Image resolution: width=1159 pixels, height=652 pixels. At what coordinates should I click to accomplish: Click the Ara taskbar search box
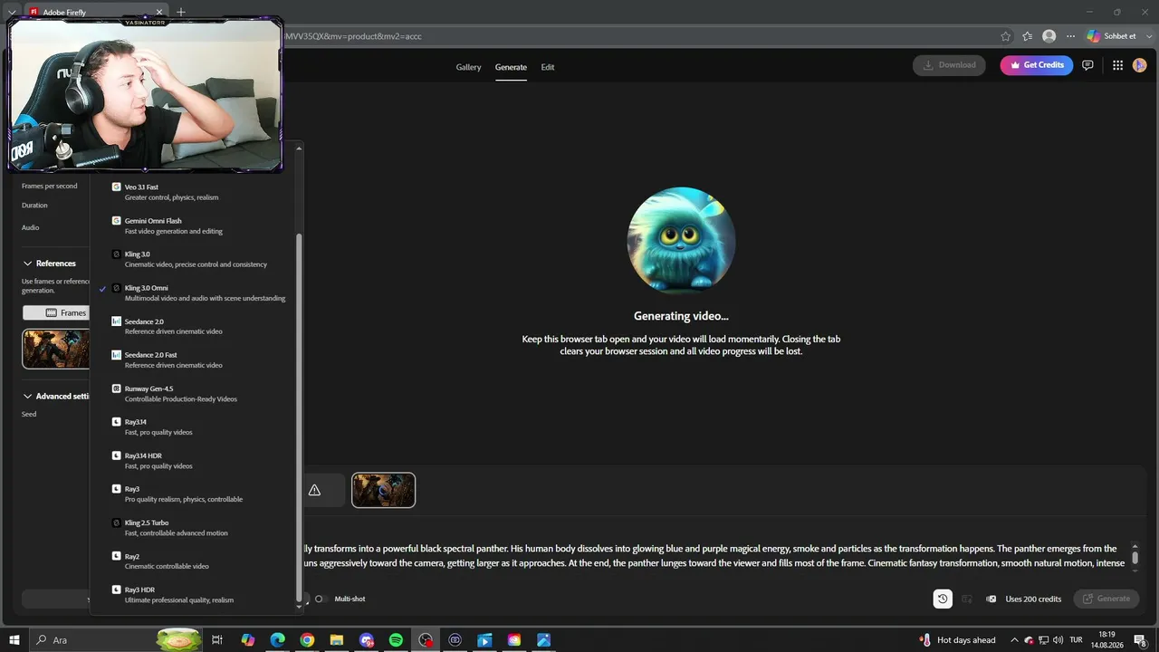pos(117,640)
